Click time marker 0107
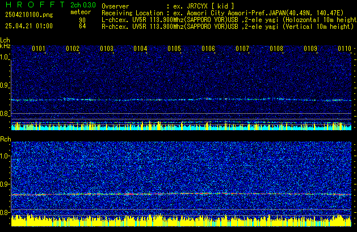The height and width of the screenshot is (232, 357). pyautogui.click(x=242, y=49)
